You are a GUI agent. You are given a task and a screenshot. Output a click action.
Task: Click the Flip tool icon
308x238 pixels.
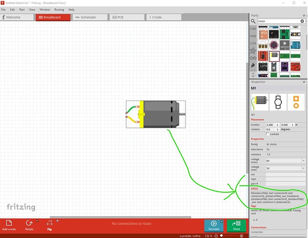49,223
